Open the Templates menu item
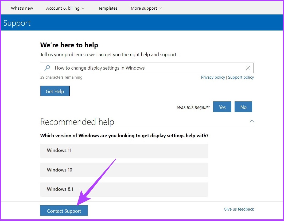This screenshot has width=284, height=221. click(108, 8)
